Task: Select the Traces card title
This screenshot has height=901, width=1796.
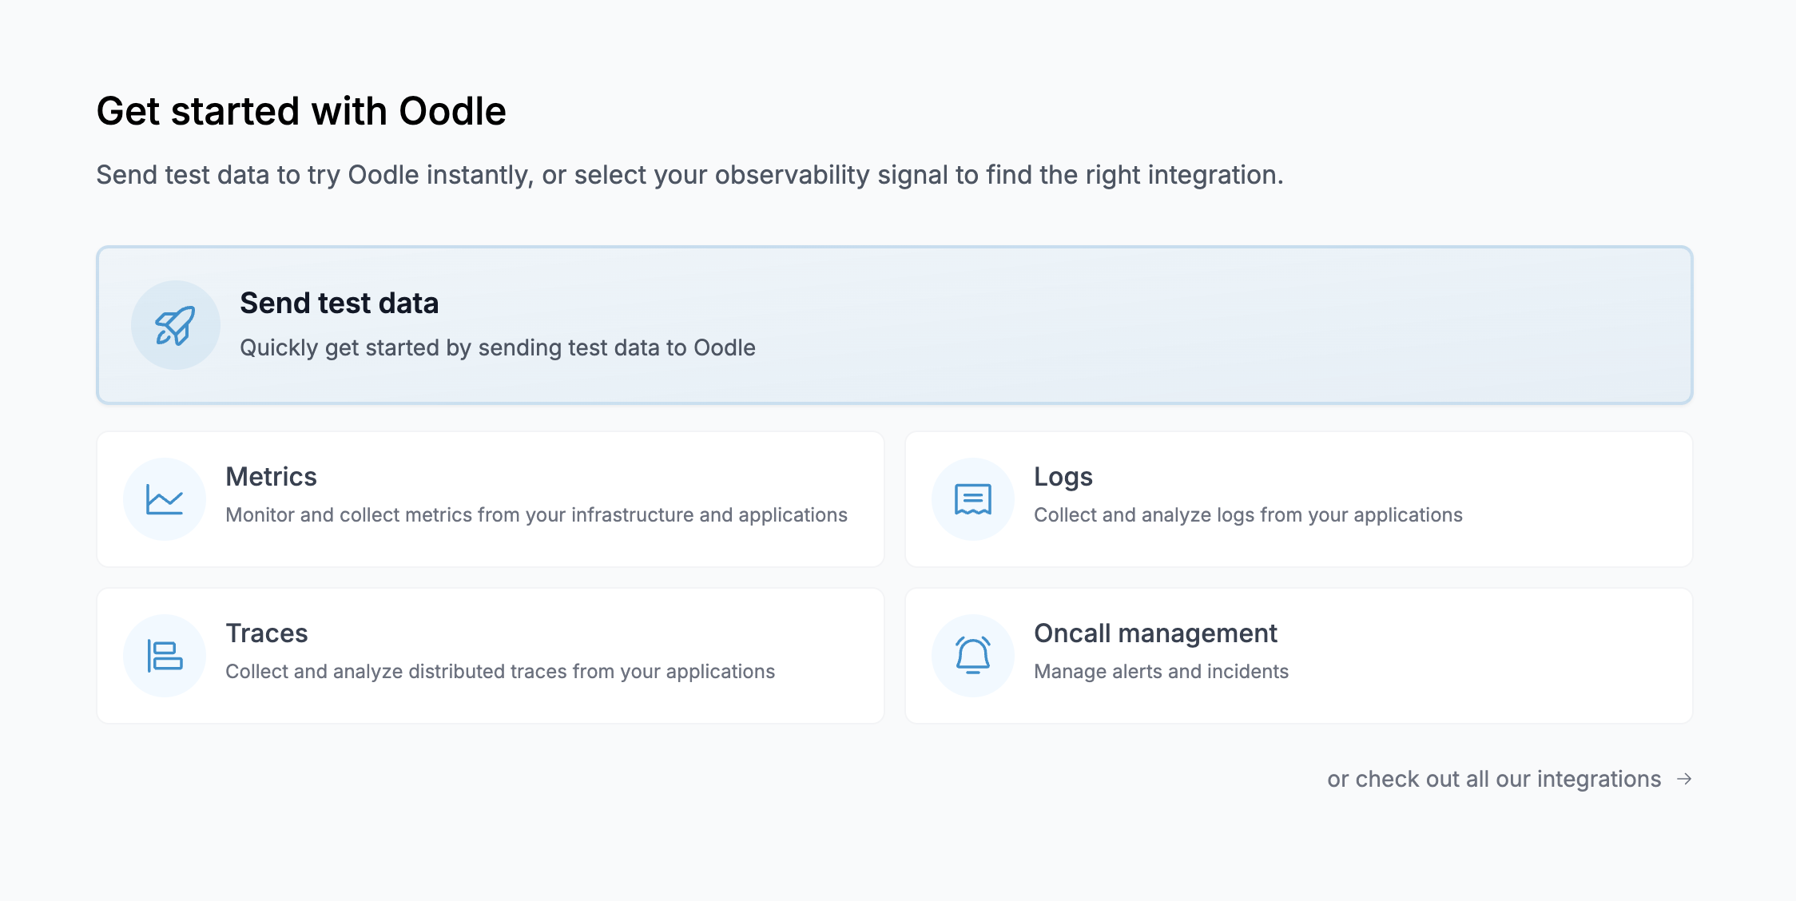Action: pyautogui.click(x=266, y=633)
